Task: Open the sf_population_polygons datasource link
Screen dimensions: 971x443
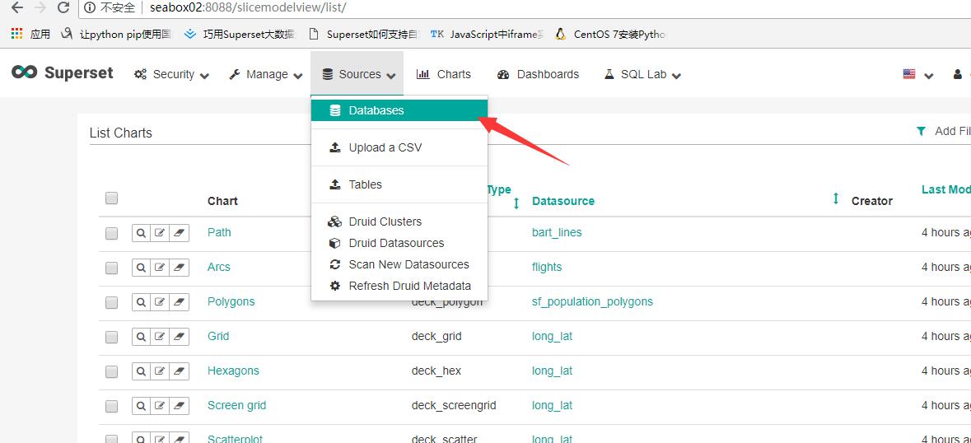Action: (592, 302)
